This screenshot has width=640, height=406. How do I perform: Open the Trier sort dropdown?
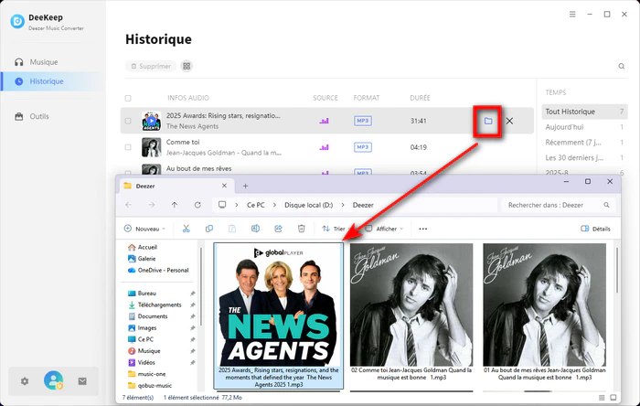(x=335, y=229)
